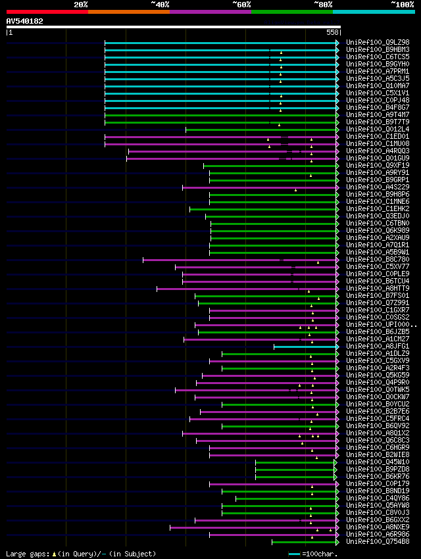
Task: Select UniRef100_Q012L4 label
Action: click(x=378, y=129)
